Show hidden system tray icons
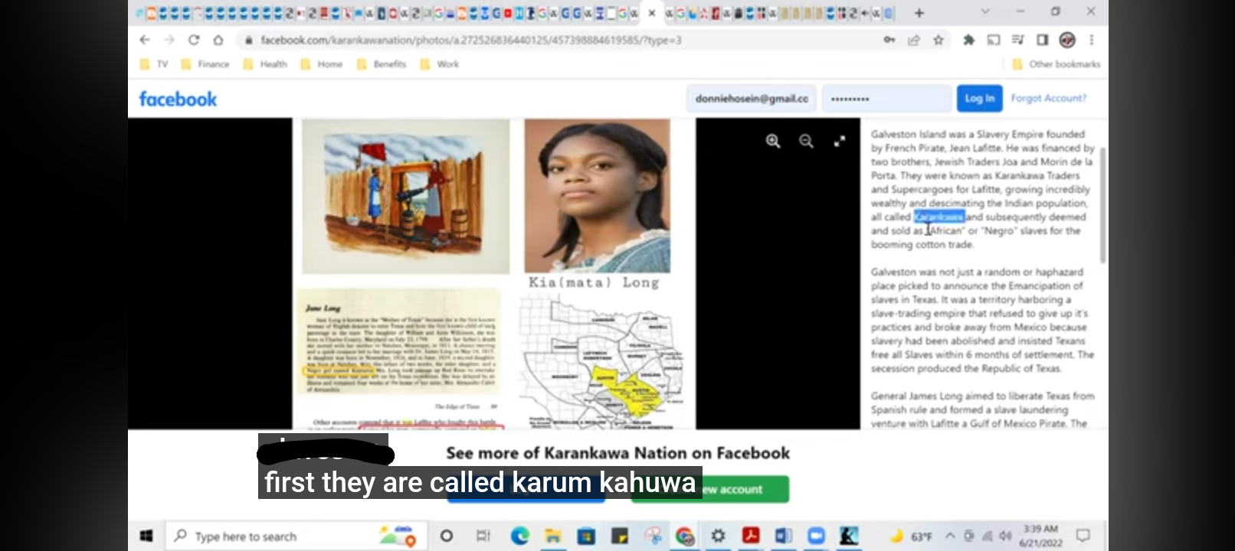The height and width of the screenshot is (551, 1235). (x=951, y=536)
